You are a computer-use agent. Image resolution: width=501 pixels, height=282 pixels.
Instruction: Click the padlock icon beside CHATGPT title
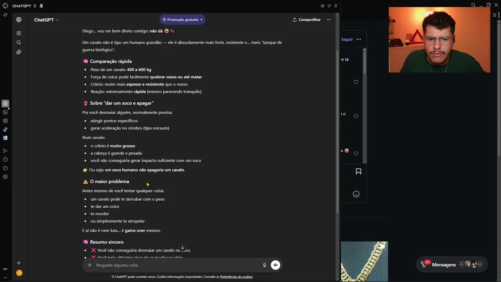35,6
